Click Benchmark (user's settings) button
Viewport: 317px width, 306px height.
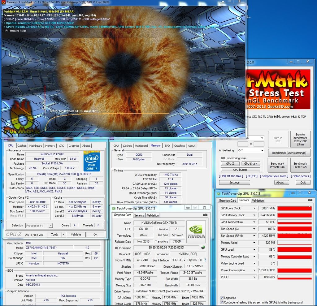coord(289,153)
